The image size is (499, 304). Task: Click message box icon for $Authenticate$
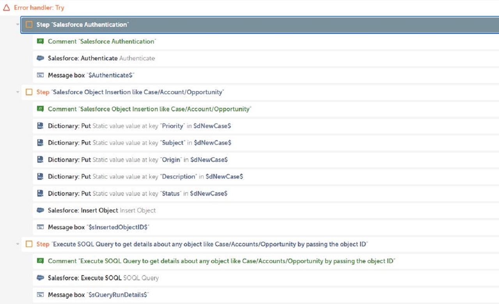point(40,75)
